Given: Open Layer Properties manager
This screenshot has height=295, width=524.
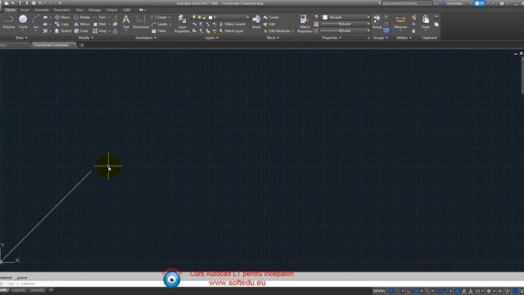Looking at the screenshot, I should 182,24.
